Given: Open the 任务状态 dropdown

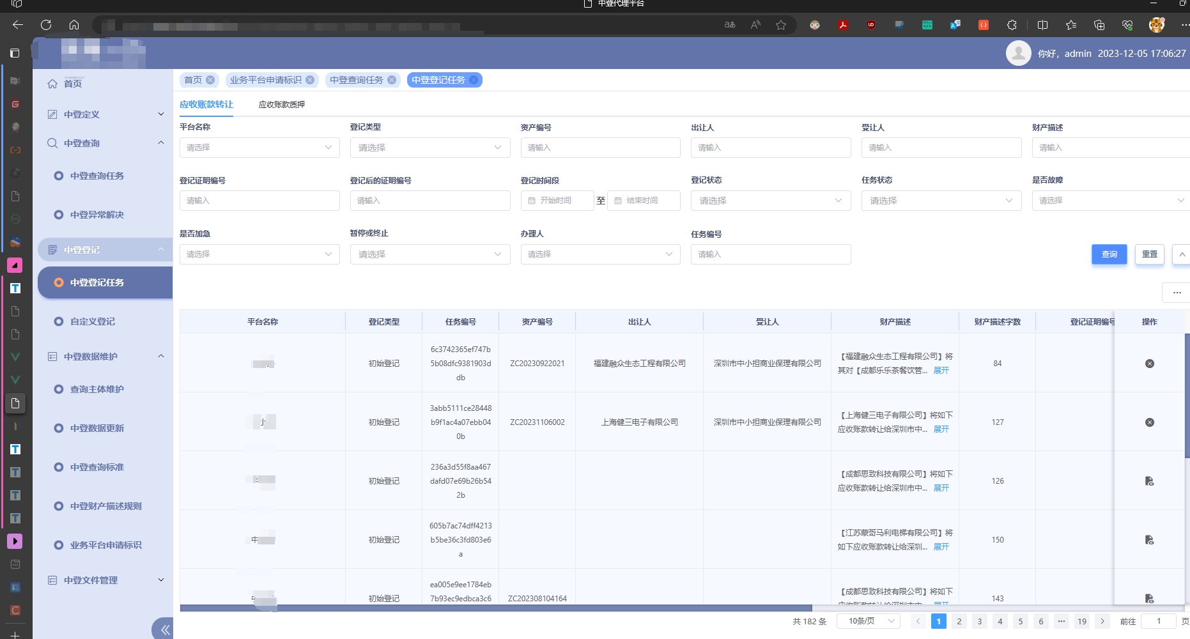Looking at the screenshot, I should [941, 201].
